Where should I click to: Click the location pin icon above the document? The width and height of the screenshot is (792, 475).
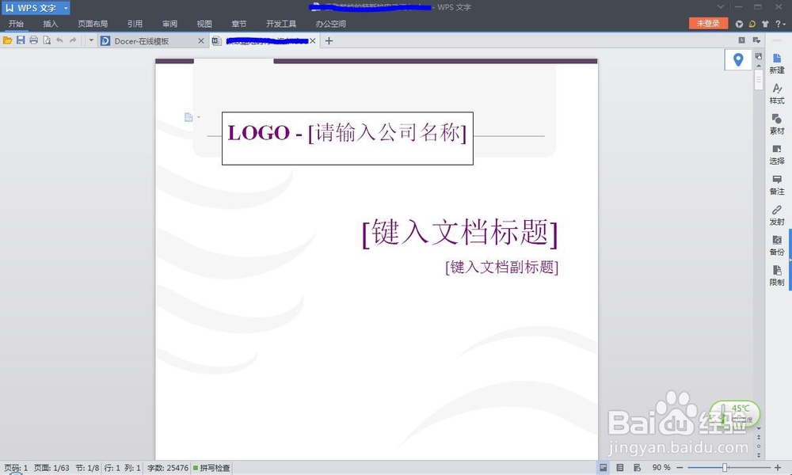[738, 59]
